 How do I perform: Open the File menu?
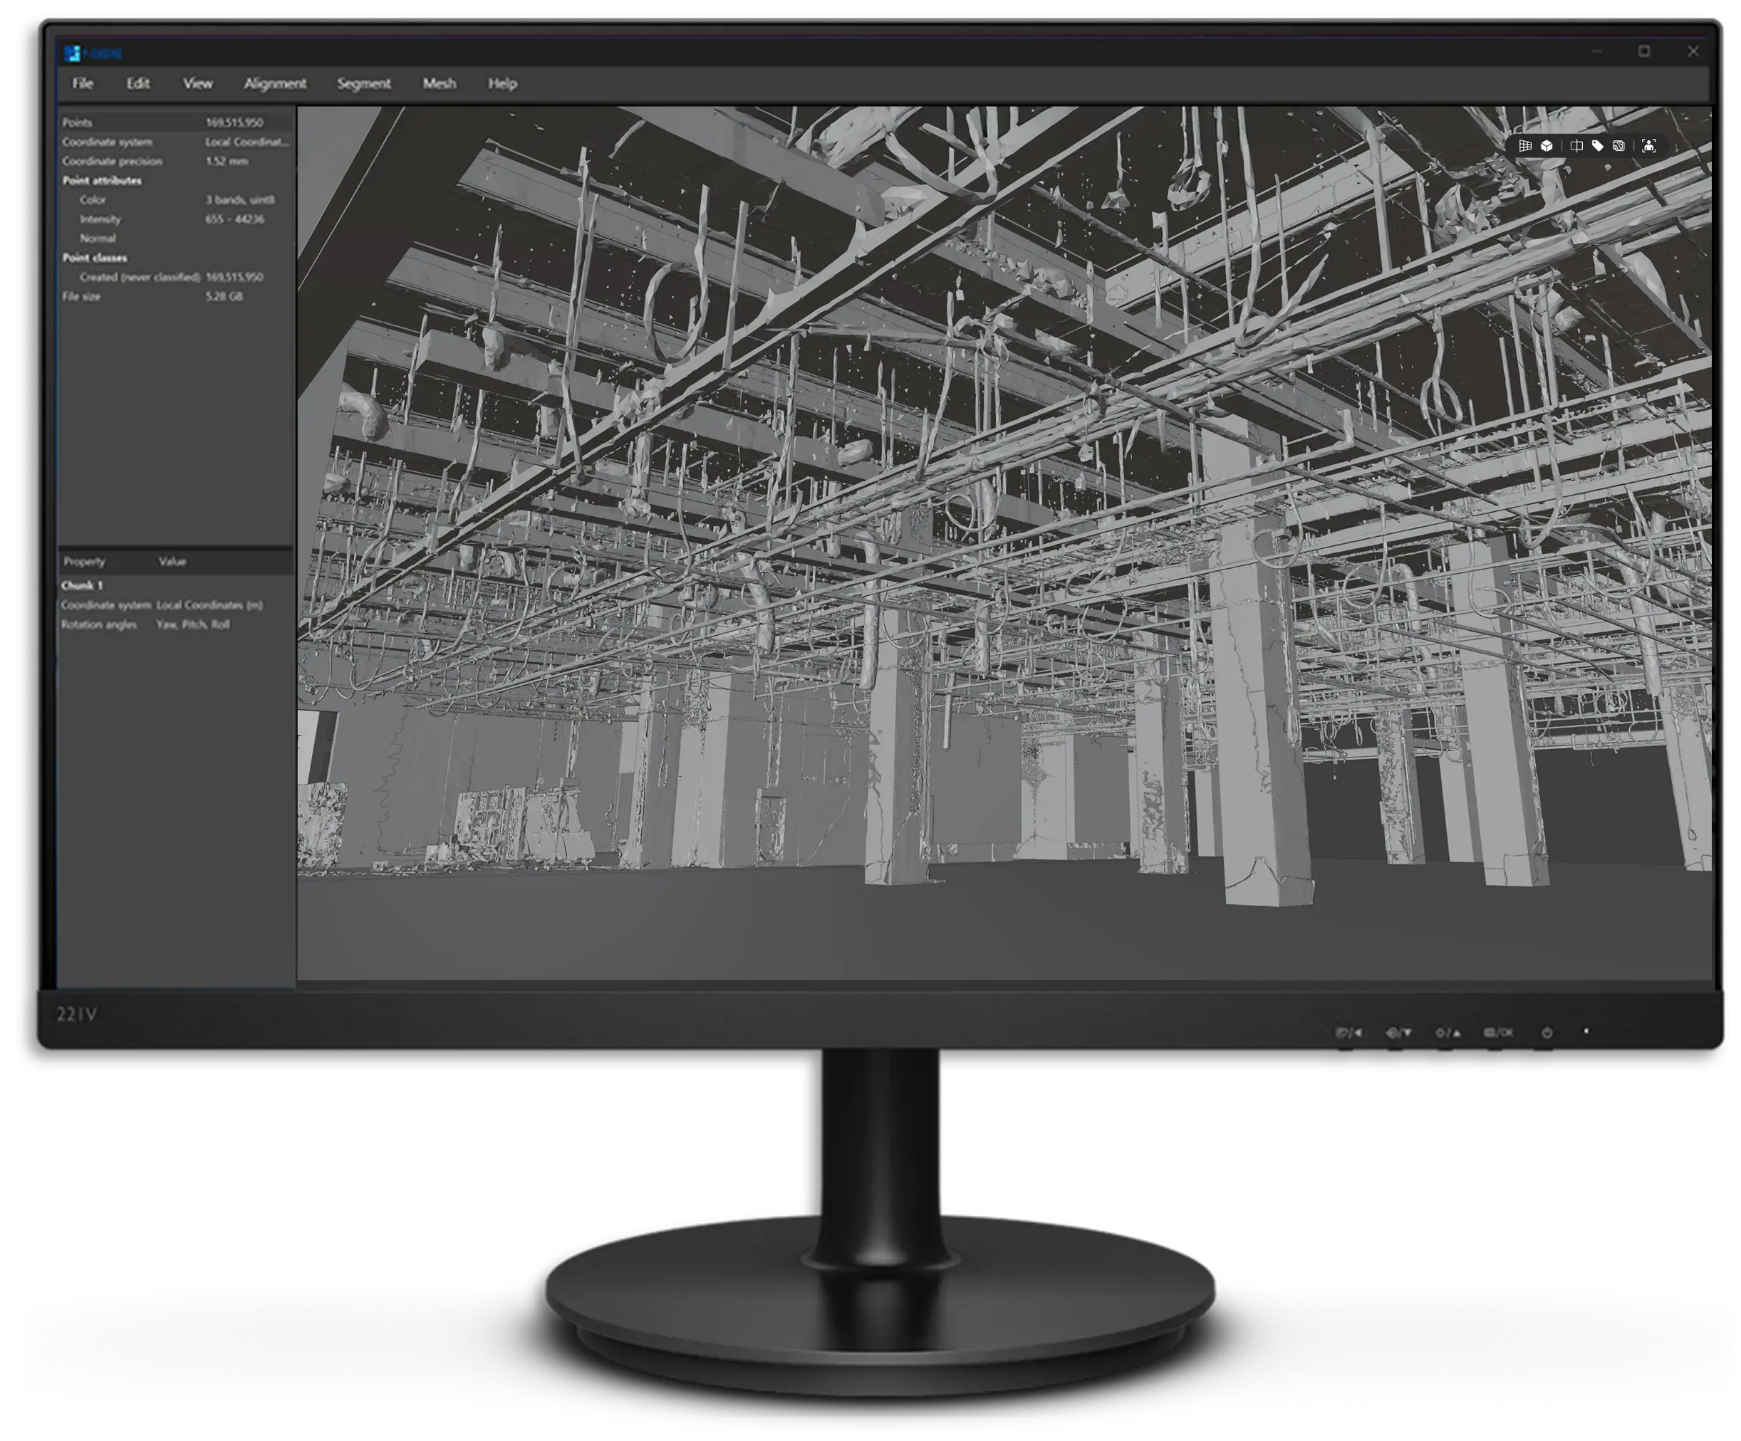tap(83, 84)
